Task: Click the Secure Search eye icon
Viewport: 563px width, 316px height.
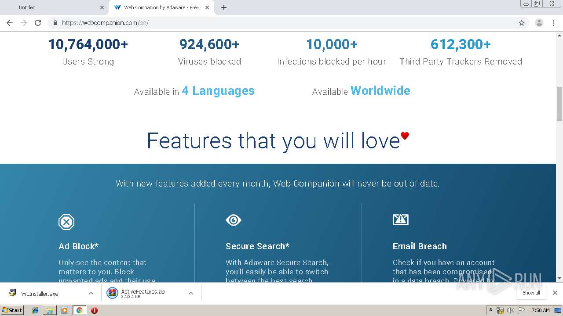Action: click(x=234, y=220)
